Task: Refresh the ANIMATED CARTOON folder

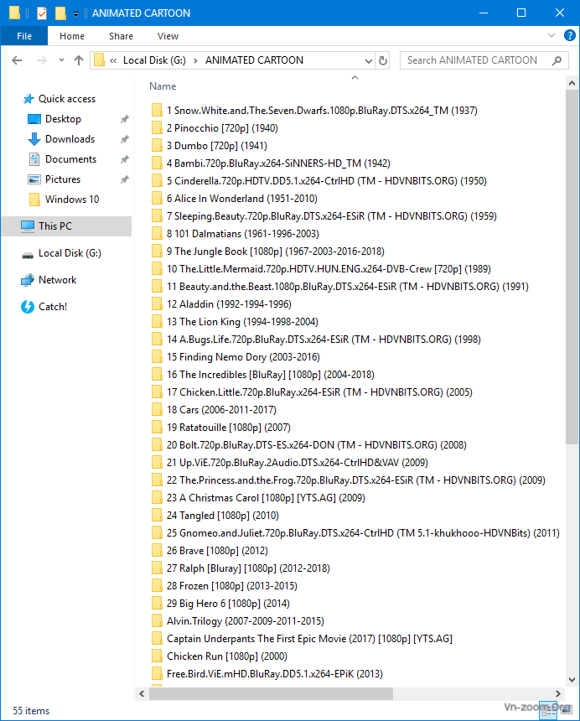Action: coord(383,60)
